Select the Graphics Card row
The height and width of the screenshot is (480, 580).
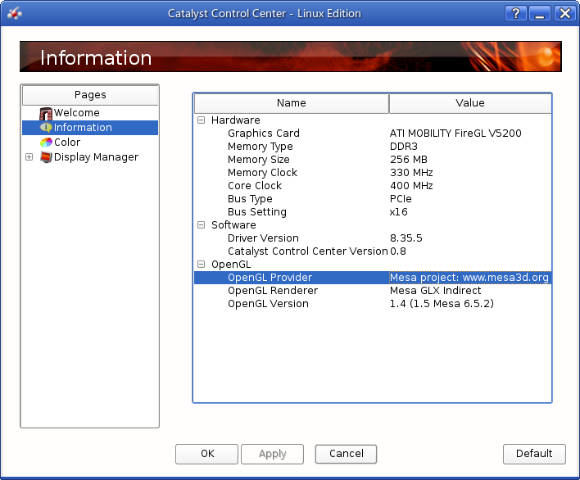click(x=373, y=134)
